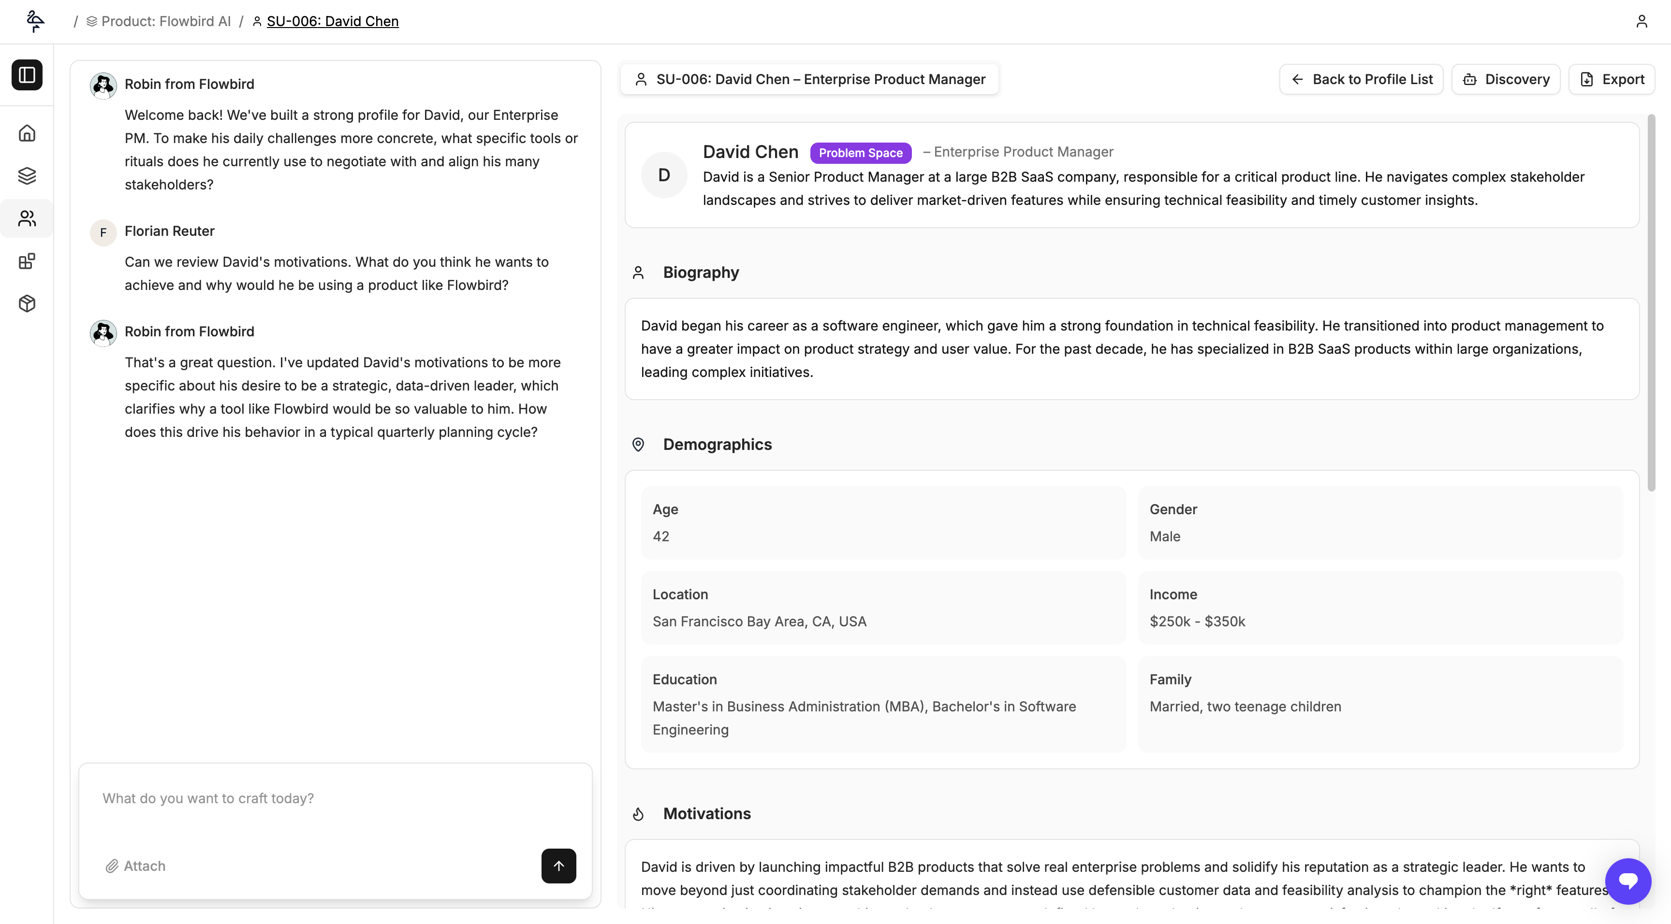The image size is (1671, 924).
Task: Open the layers stack sidebar icon
Action: coord(27,176)
